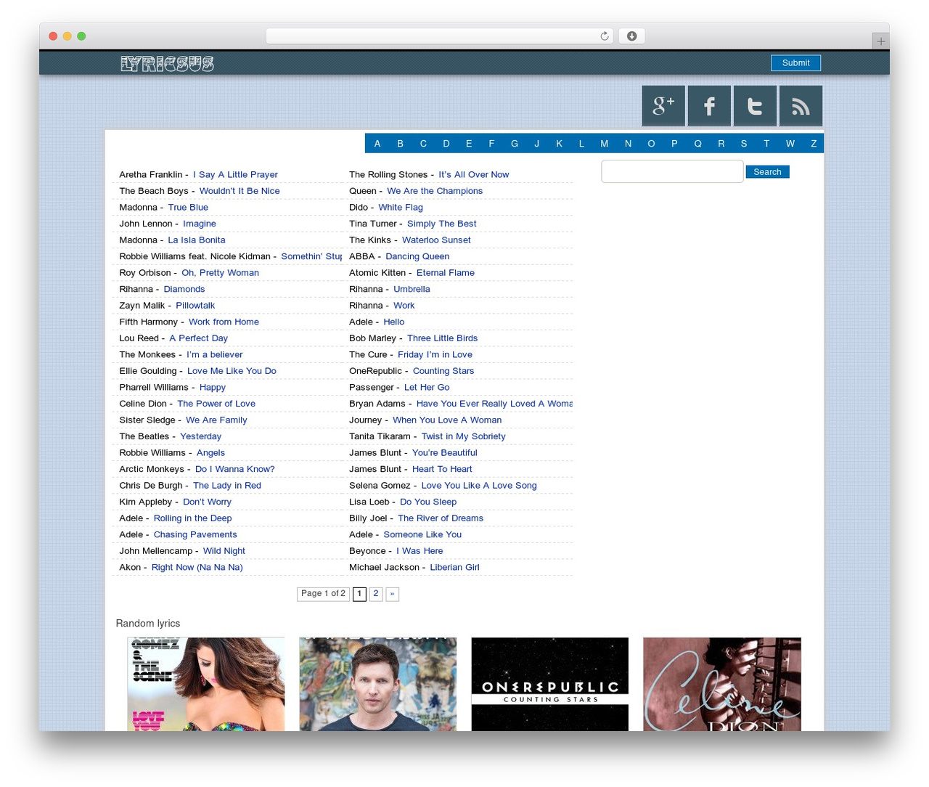The width and height of the screenshot is (929, 787).
Task: Open 'Dancing Queen' by ABBA
Action: [x=417, y=256]
